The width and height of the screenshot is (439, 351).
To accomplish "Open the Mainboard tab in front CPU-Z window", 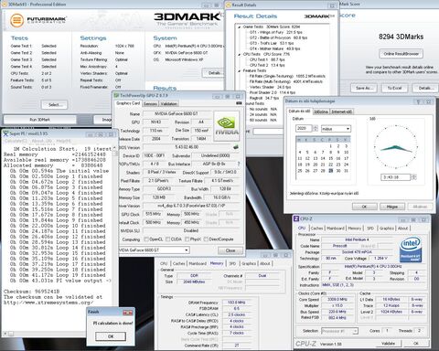I will pyautogui.click(x=336, y=229).
